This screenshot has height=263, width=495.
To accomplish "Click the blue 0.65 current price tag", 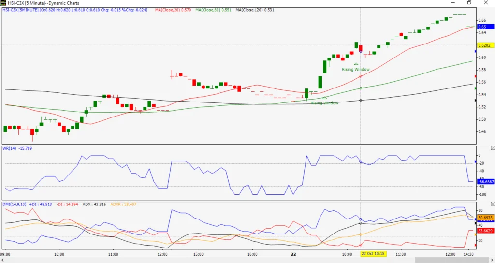I will (485, 27).
